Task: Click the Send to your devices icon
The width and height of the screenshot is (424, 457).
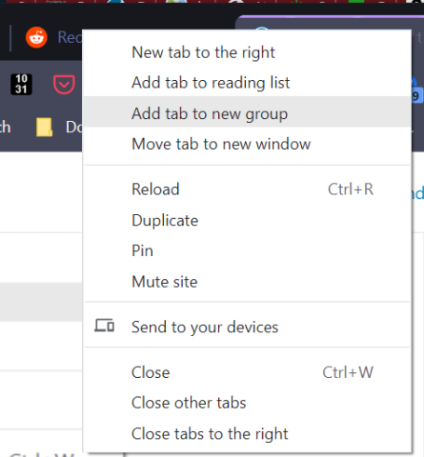Action: pos(104,326)
